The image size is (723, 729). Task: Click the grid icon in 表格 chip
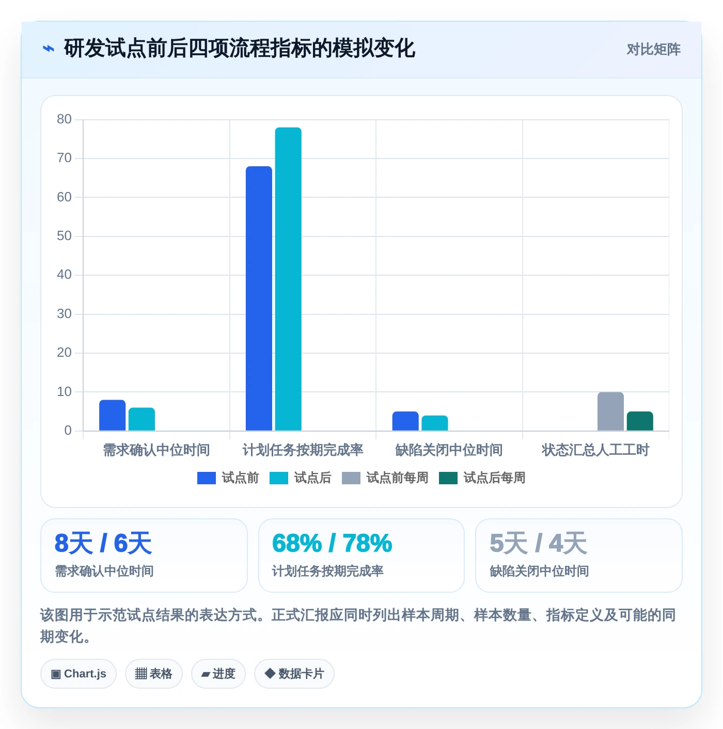[x=141, y=674]
